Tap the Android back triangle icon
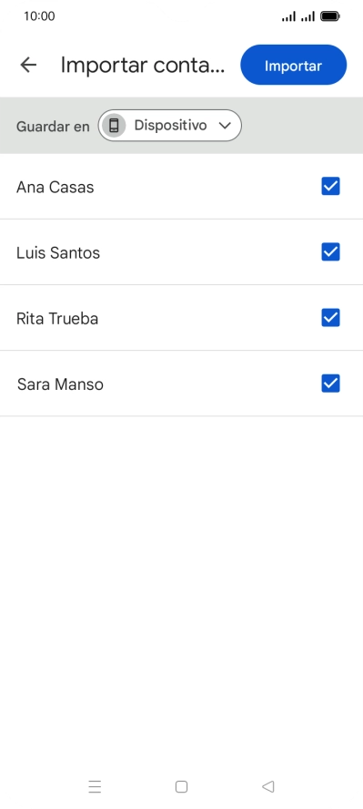The image size is (363, 809). [267, 786]
